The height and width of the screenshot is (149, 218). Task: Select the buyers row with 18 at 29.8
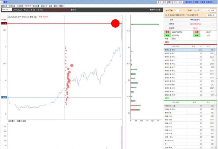tap(189, 67)
